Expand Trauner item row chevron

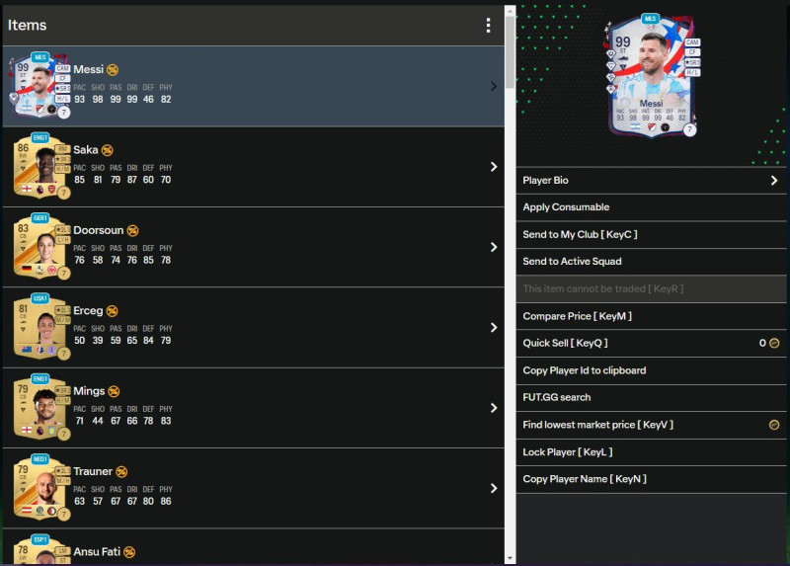[x=494, y=488]
